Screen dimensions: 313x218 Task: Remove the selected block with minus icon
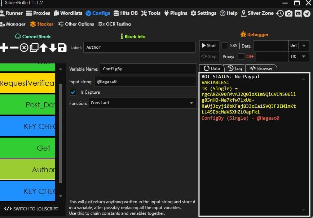[x=14, y=48]
